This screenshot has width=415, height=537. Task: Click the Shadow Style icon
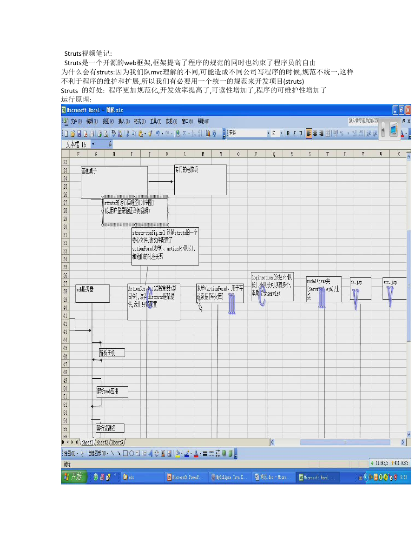pyautogui.click(x=224, y=453)
